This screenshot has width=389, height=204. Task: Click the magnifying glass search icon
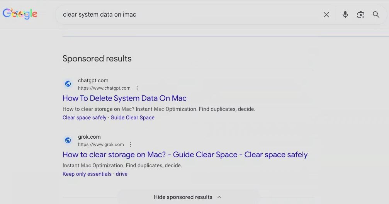coord(376,15)
